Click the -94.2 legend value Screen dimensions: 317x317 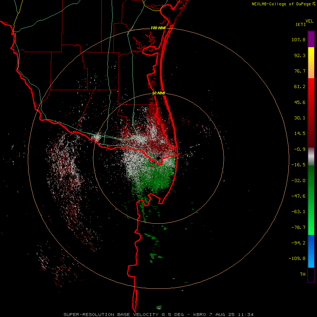coord(298,243)
